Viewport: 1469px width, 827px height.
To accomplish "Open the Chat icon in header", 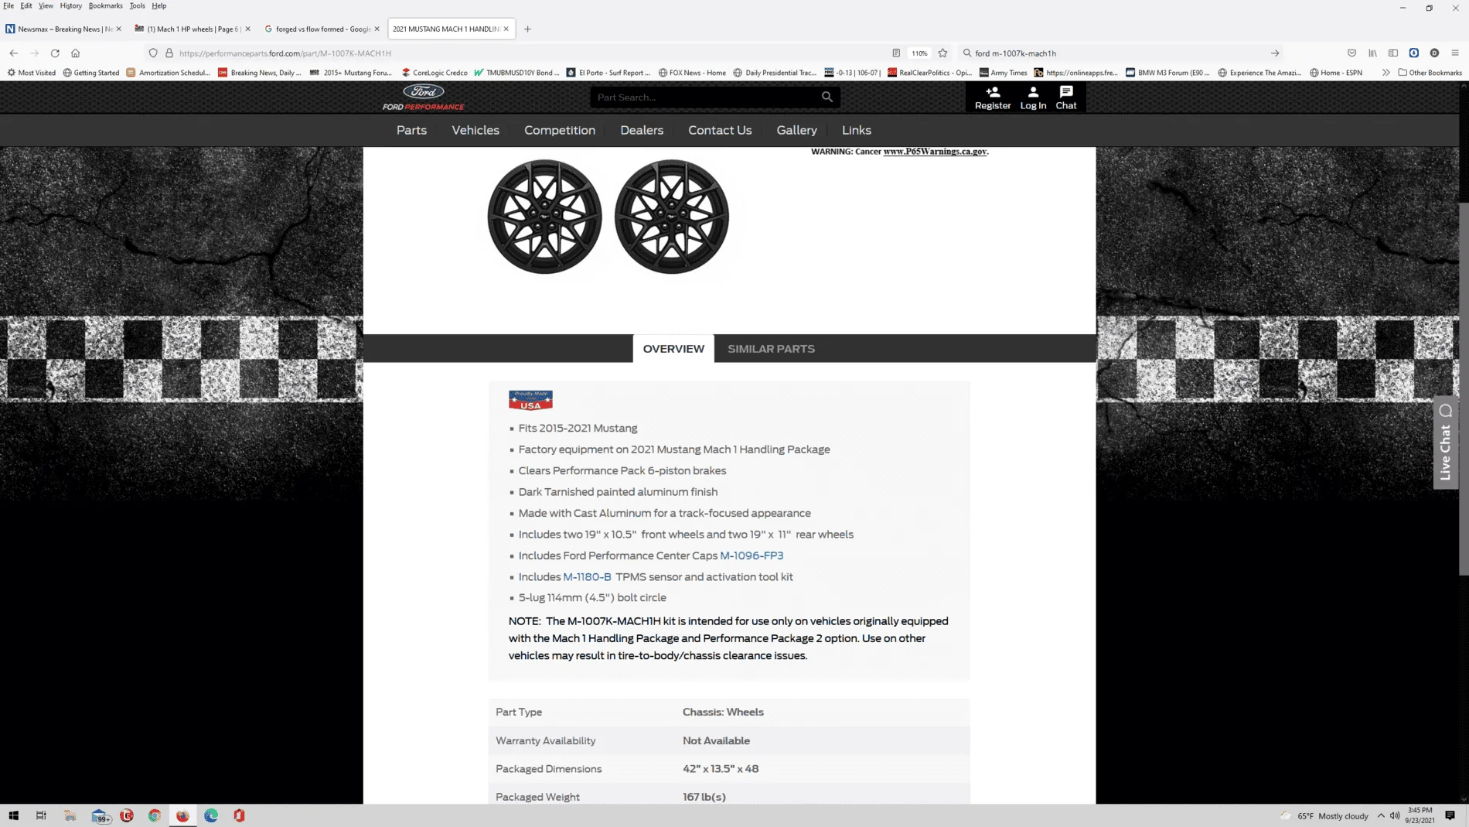I will [1066, 97].
